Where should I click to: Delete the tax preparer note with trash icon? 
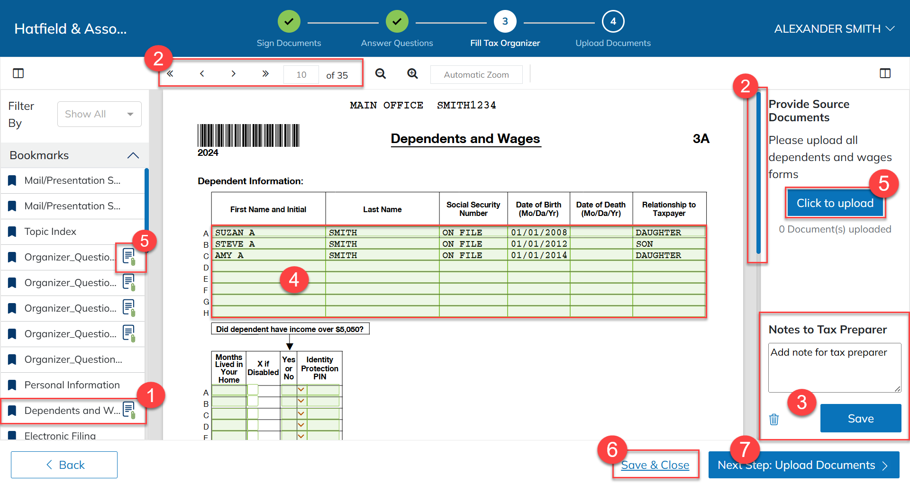pyautogui.click(x=774, y=419)
